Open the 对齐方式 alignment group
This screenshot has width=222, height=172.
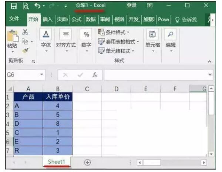click(x=66, y=40)
